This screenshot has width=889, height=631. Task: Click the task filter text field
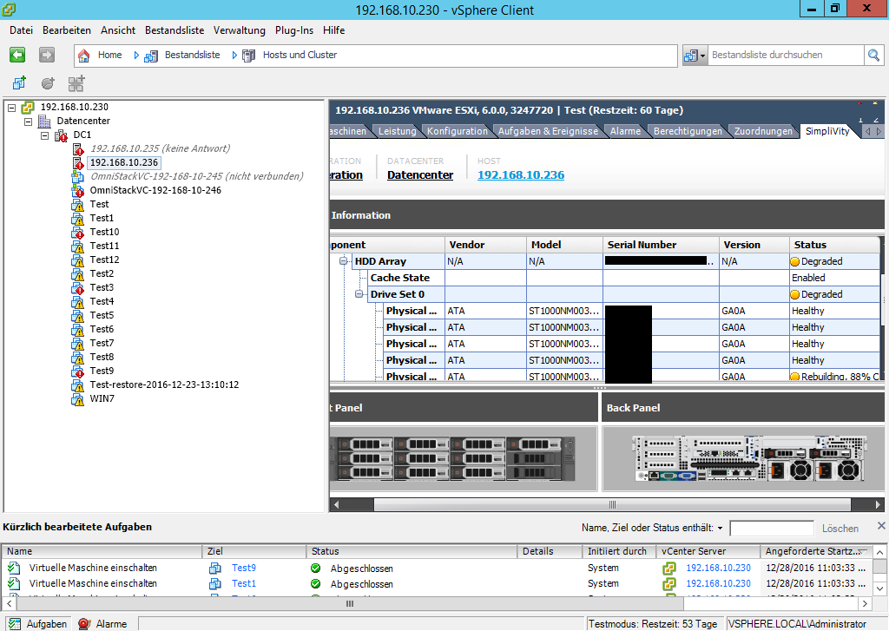[x=772, y=529]
